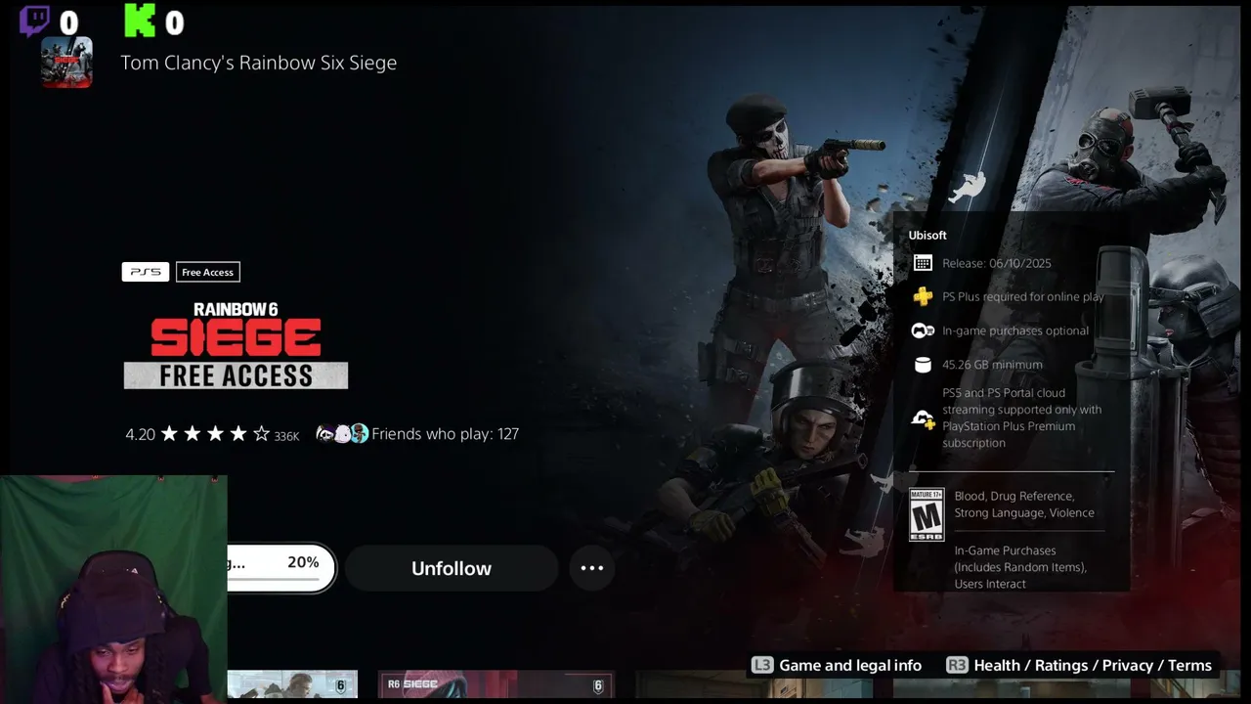This screenshot has width=1251, height=704.
Task: Click "Release: 06/10/2025" text
Action: pyautogui.click(x=997, y=263)
